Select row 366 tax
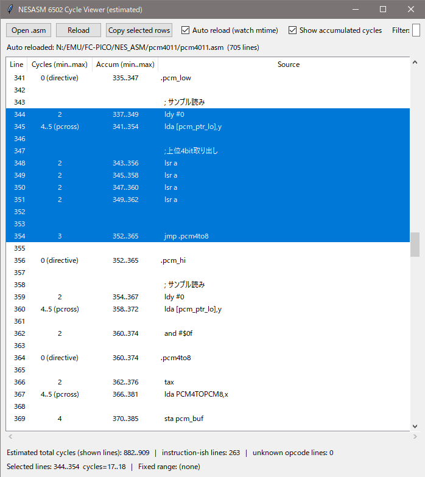The height and width of the screenshot is (477, 425). [208, 382]
